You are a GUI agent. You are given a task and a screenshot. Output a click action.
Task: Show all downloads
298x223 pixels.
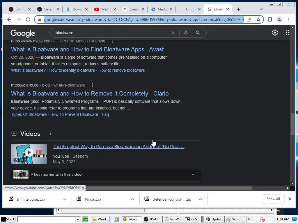coord(273,199)
